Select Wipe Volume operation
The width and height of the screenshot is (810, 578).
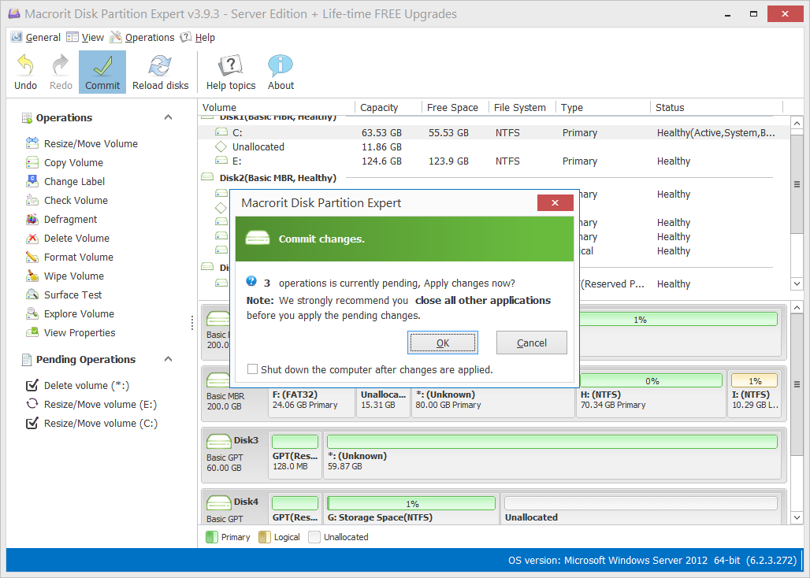pyautogui.click(x=65, y=276)
